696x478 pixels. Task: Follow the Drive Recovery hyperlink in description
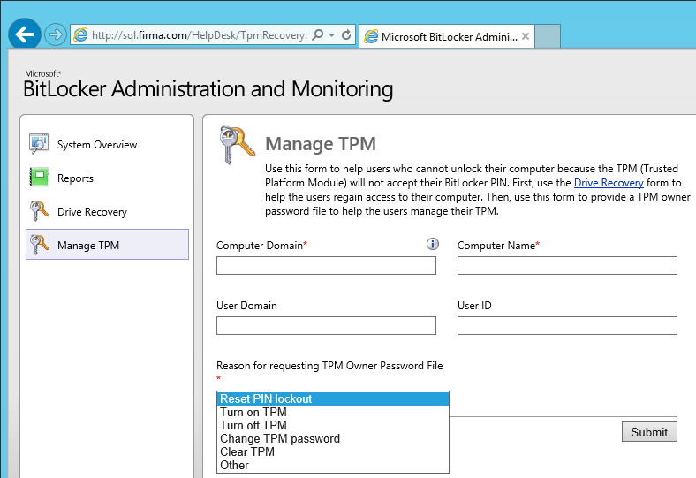609,183
